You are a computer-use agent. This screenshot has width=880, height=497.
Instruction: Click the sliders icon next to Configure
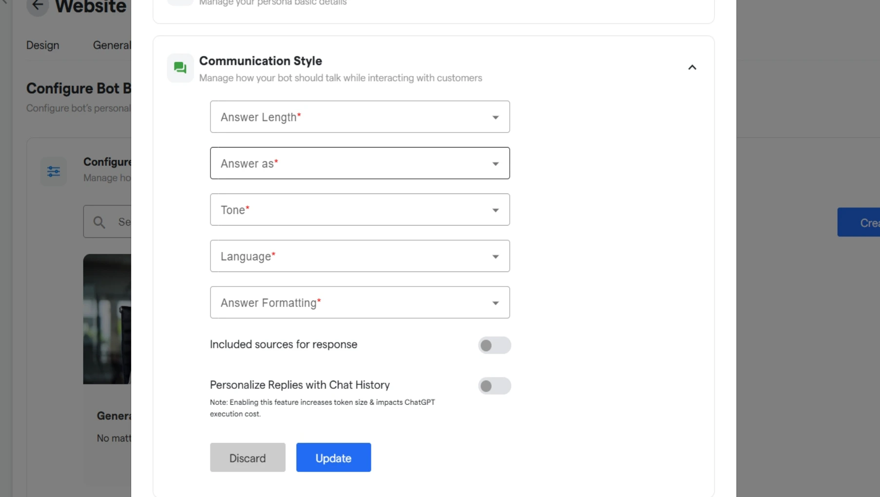pos(54,171)
